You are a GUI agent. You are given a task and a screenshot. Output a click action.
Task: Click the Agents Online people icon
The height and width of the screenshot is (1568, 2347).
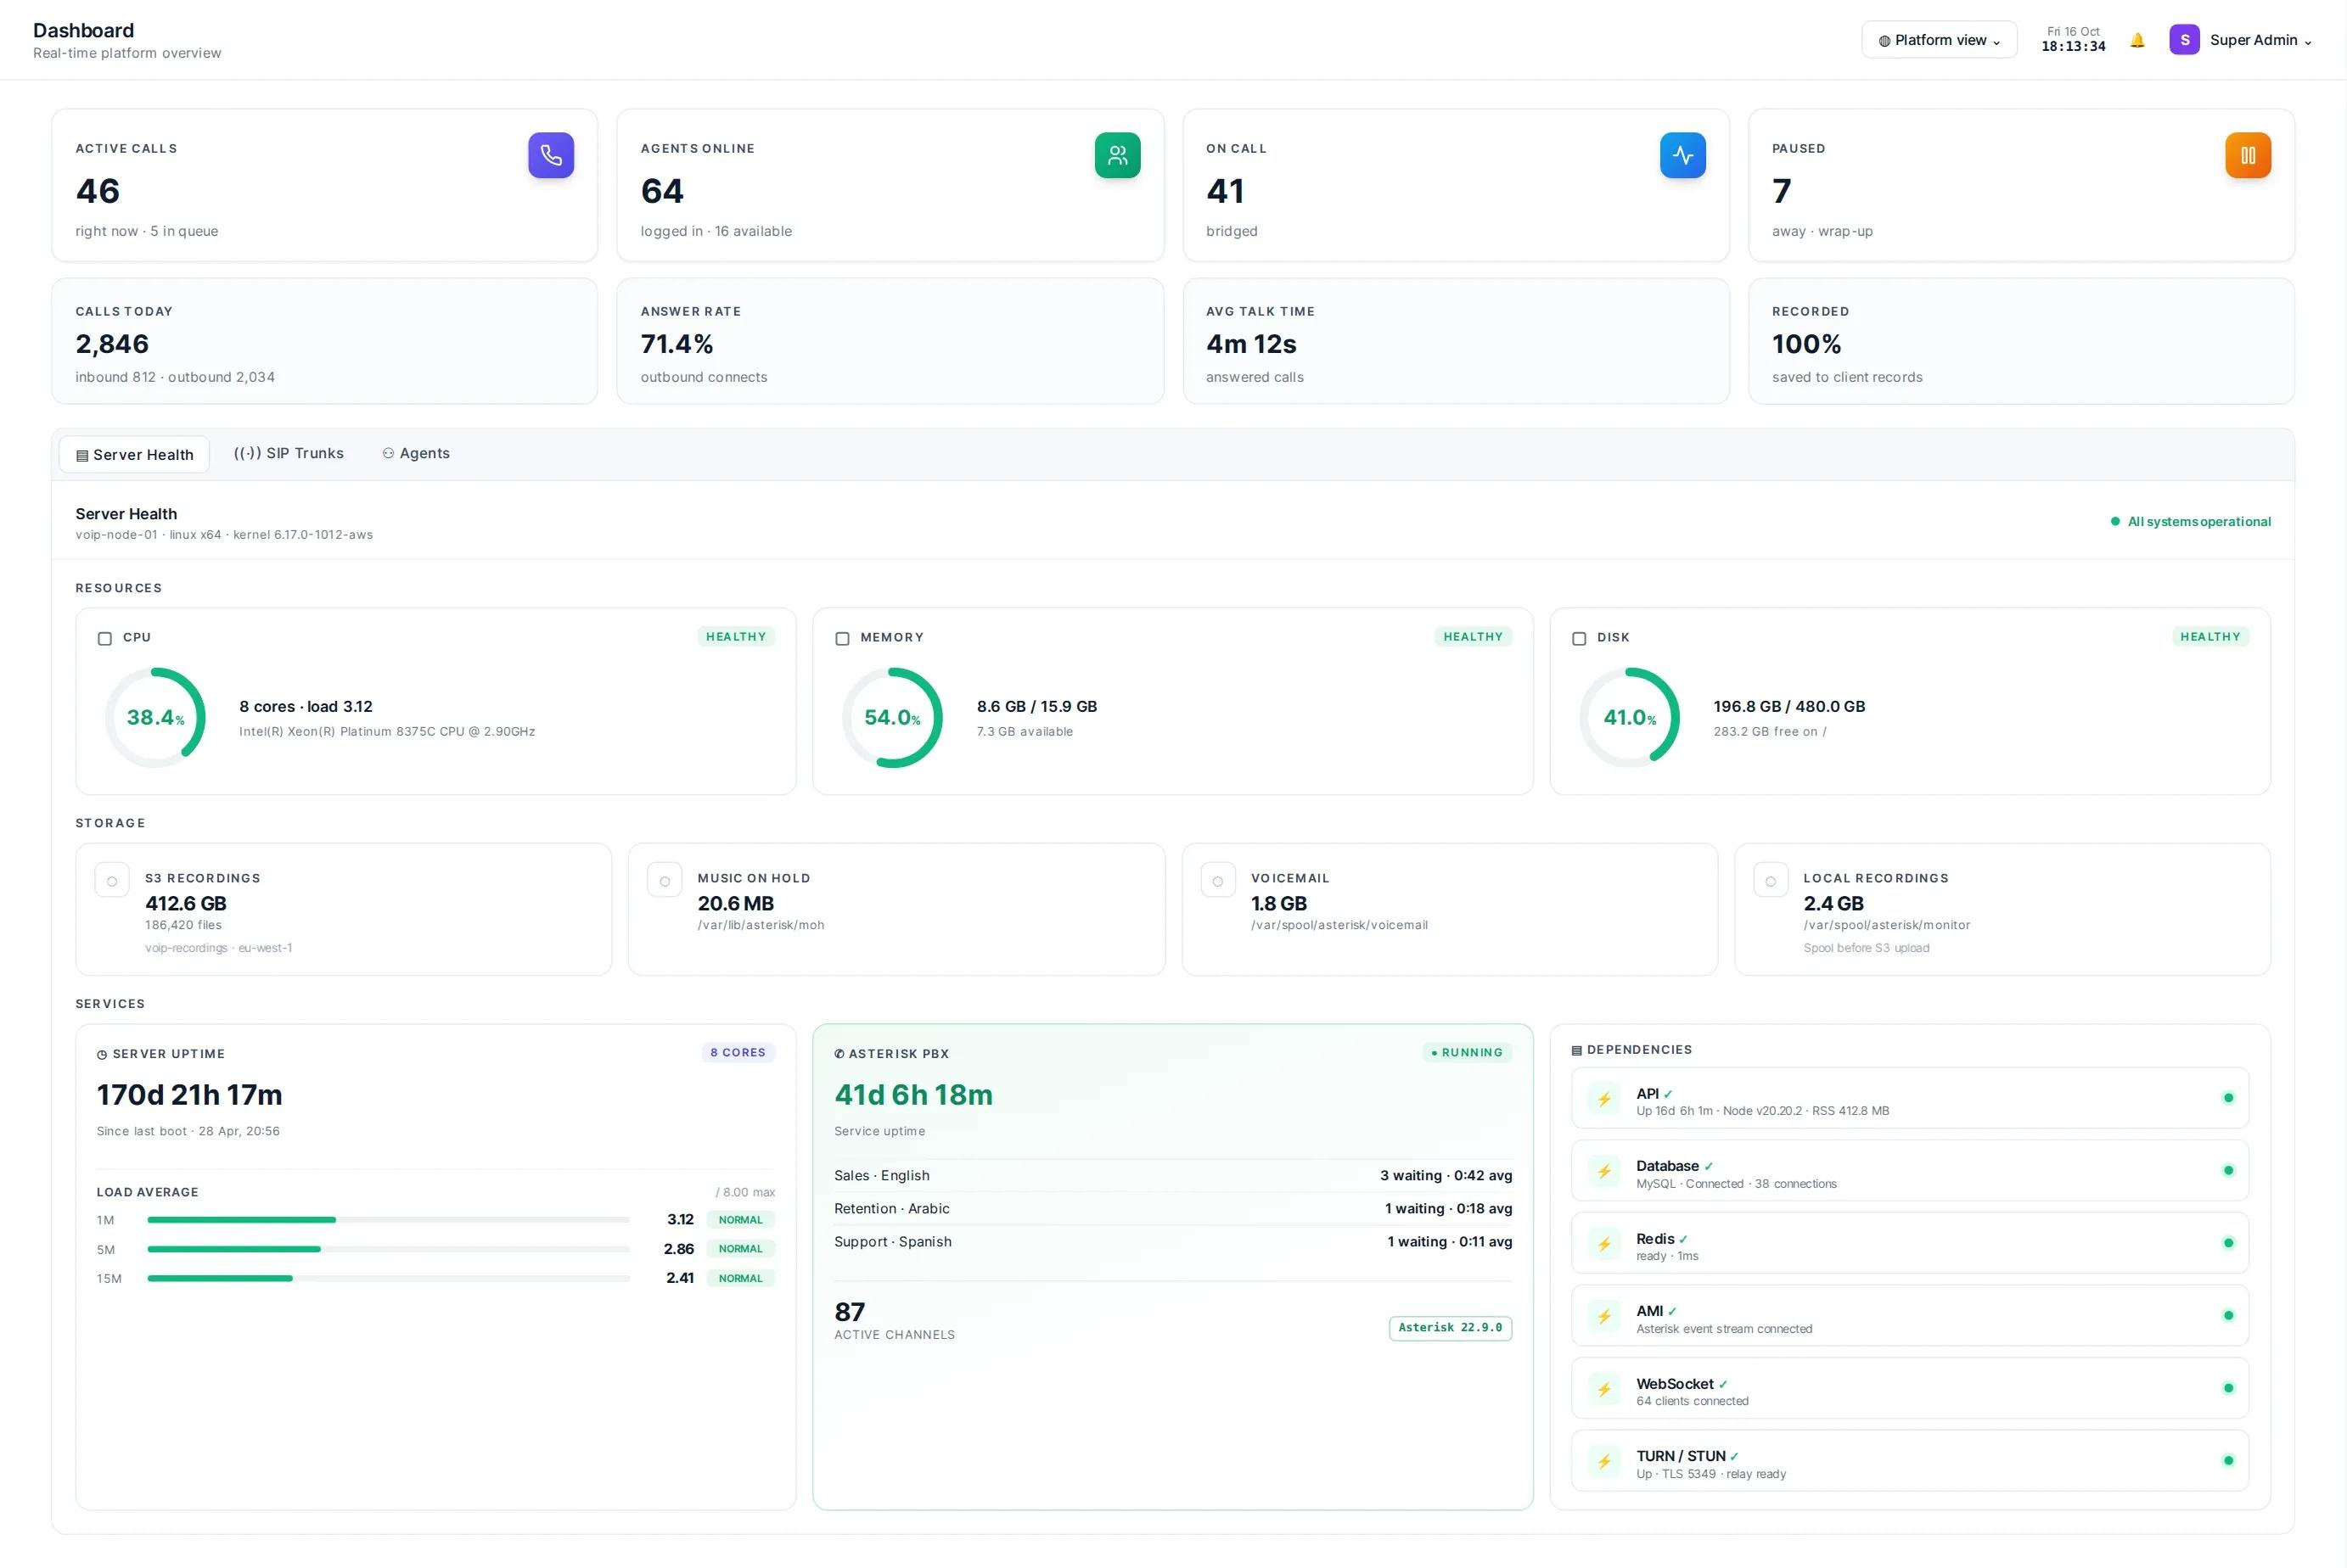1117,155
